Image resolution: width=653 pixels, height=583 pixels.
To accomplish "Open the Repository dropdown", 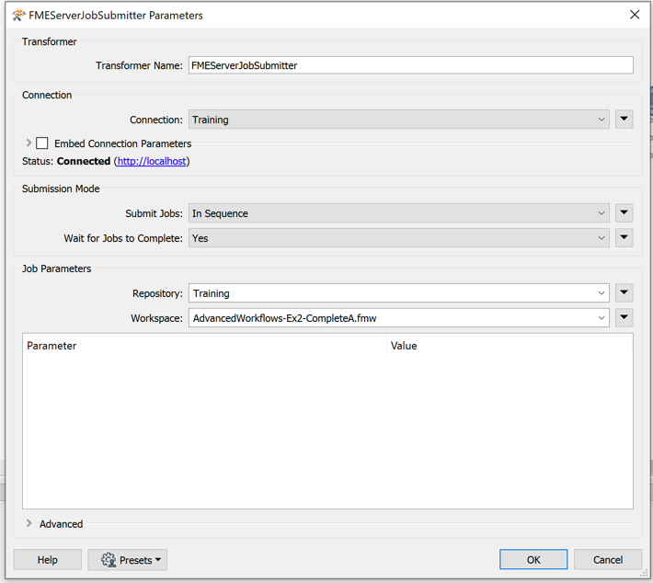I will pos(398,293).
